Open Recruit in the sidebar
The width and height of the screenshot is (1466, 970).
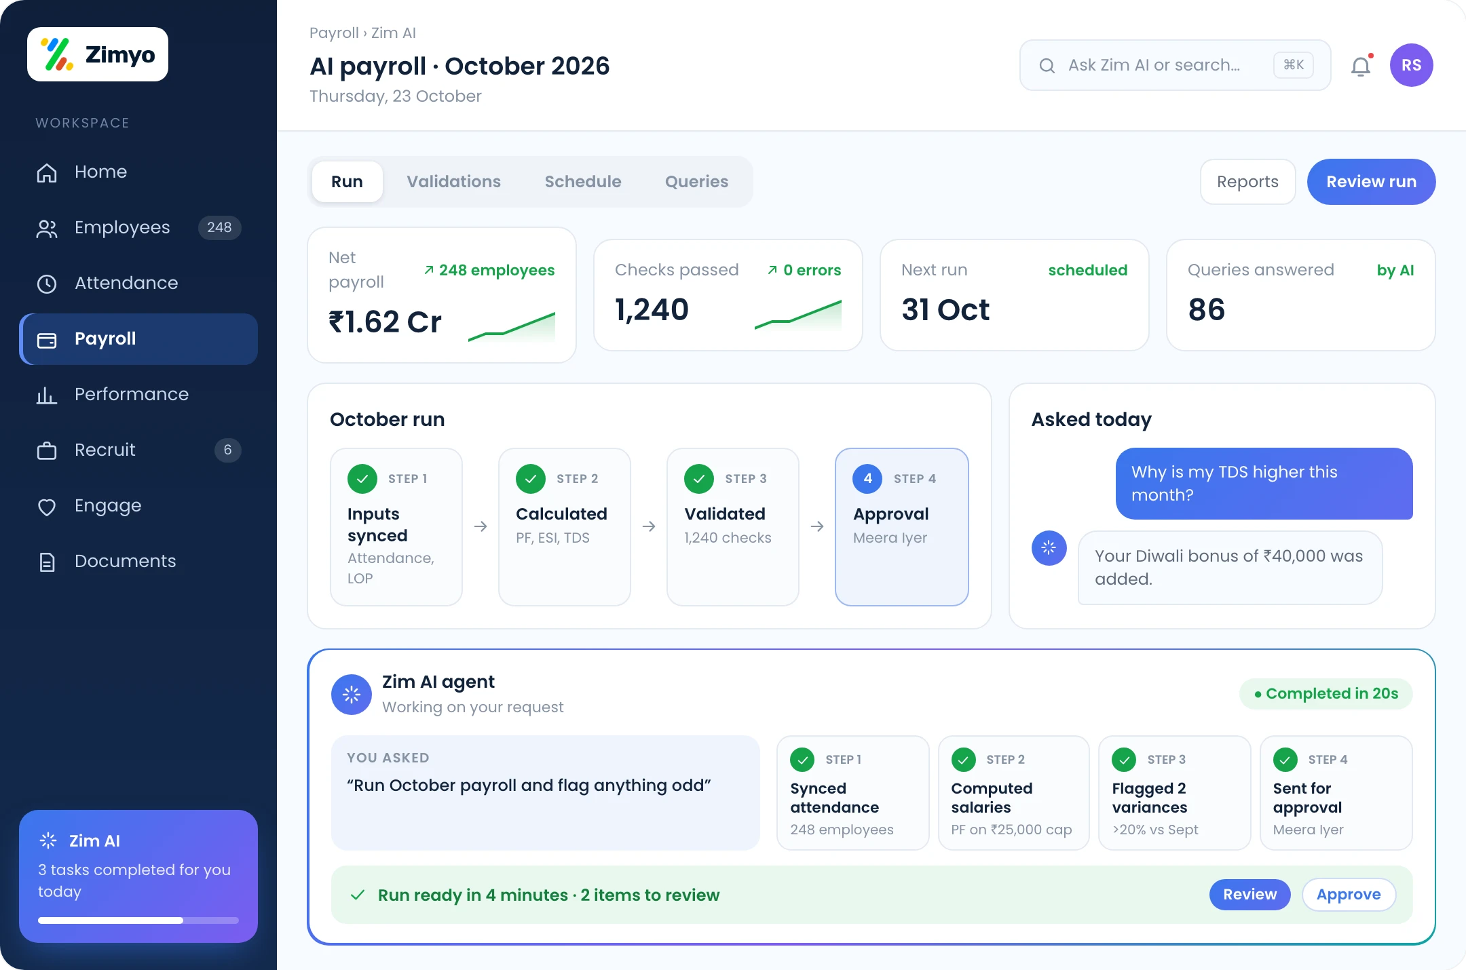tap(138, 450)
